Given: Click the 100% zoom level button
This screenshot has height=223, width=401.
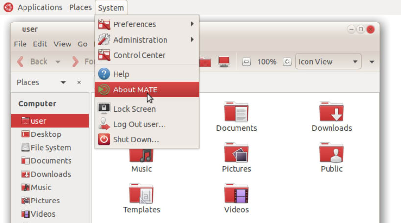Looking at the screenshot, I should point(267,62).
